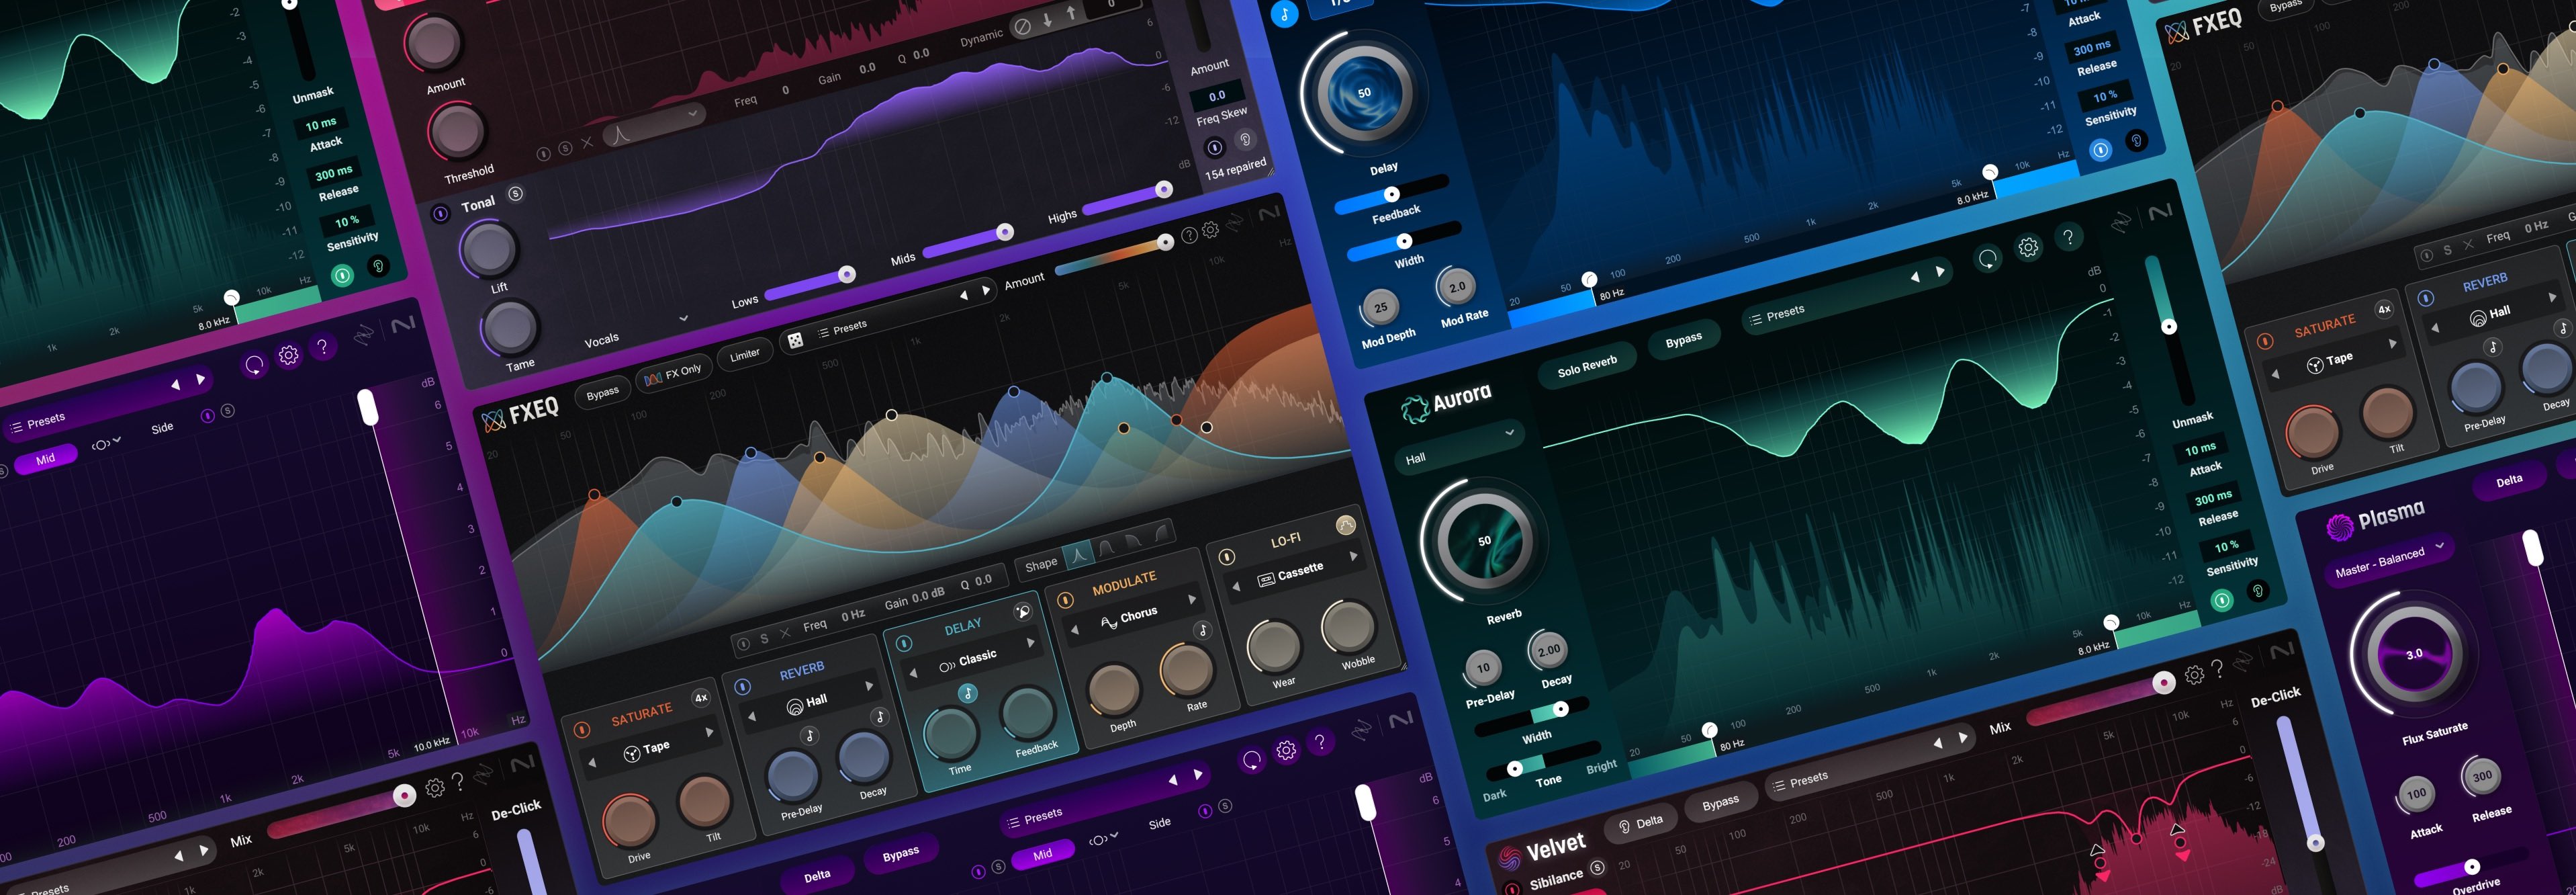Toggle the green power button under Aurora Sensitivity
2576x895 pixels.
(2221, 601)
